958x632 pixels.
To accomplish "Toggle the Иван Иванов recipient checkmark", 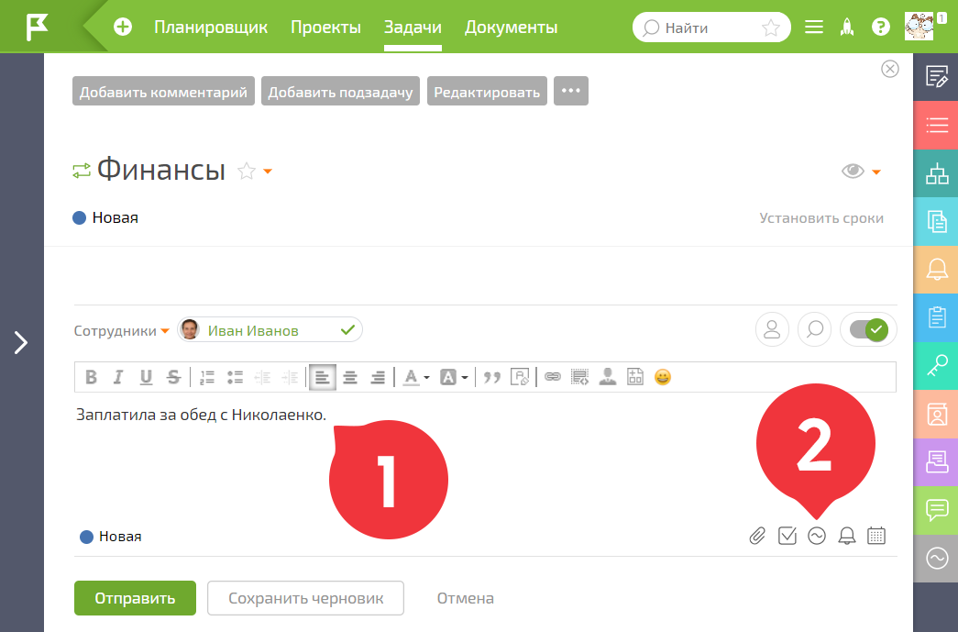I will pyautogui.click(x=347, y=330).
